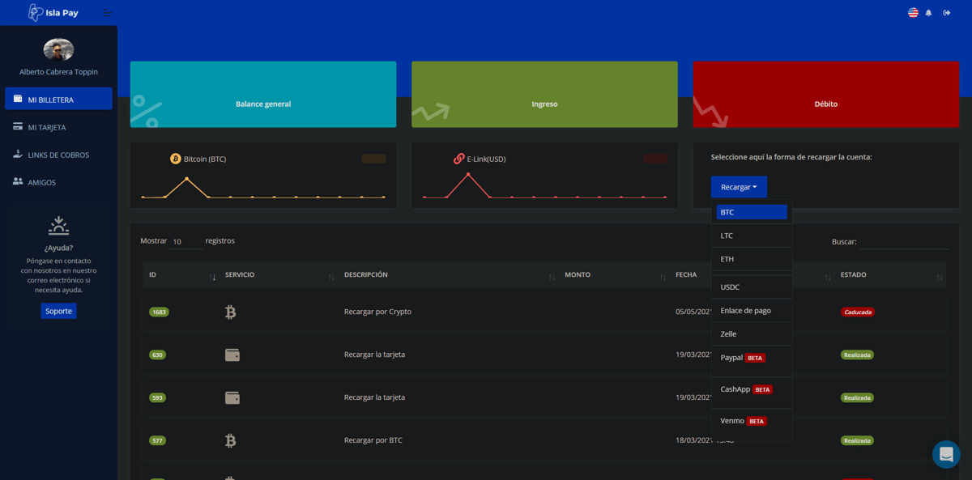Click the E-Link chain icon in chart

[x=459, y=159]
